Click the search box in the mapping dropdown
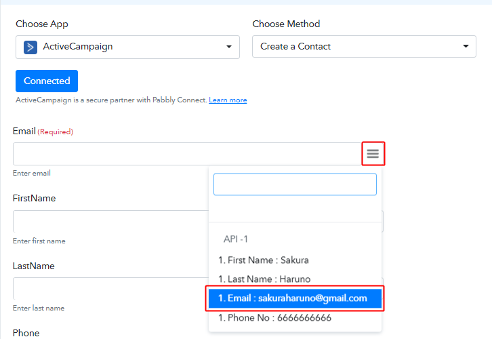 coord(295,184)
